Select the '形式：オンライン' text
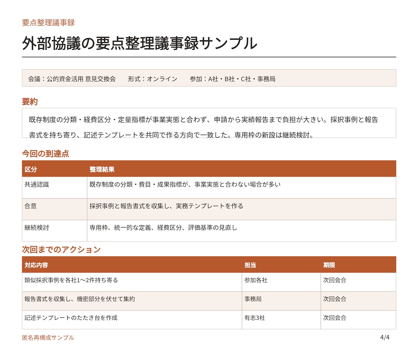 coord(153,79)
